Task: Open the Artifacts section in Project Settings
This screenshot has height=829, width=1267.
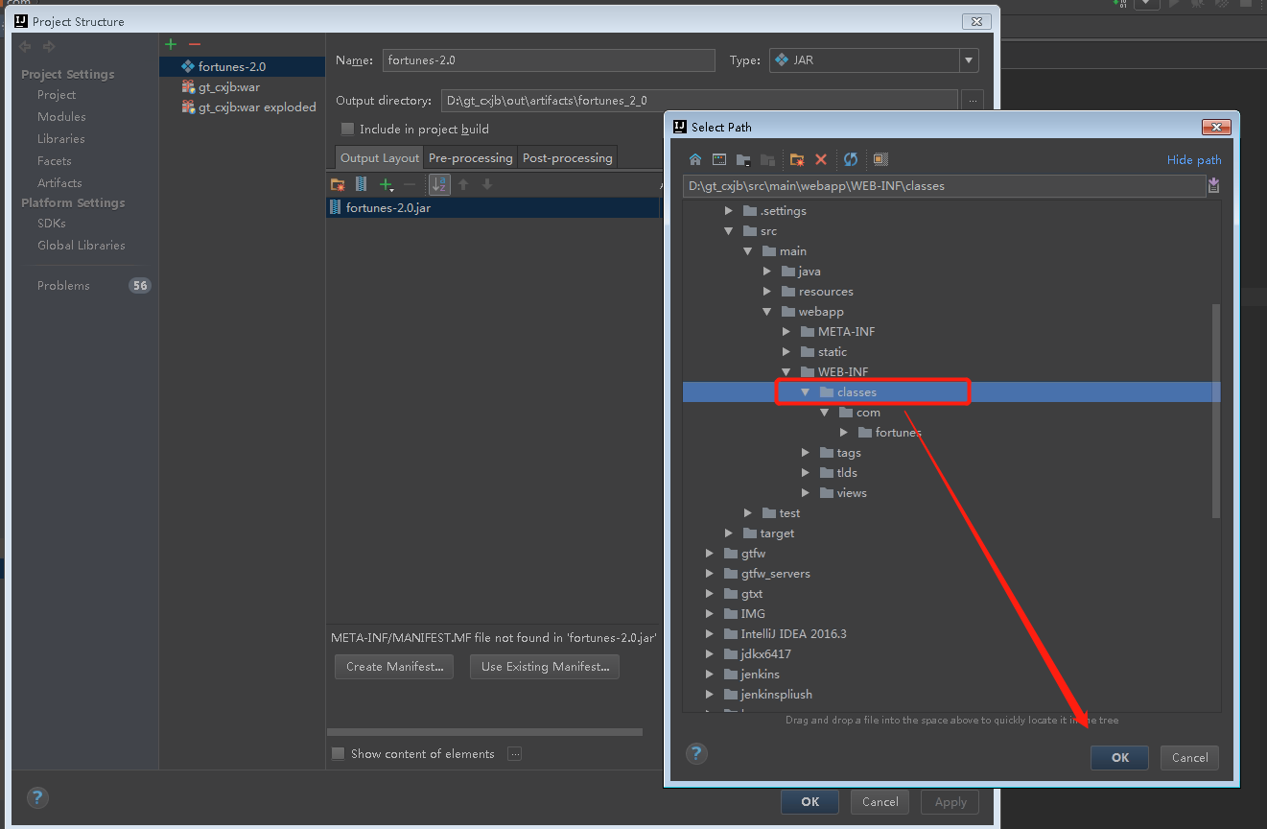Action: tap(59, 182)
